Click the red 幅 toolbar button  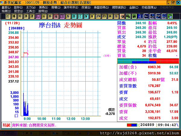point(56,16)
